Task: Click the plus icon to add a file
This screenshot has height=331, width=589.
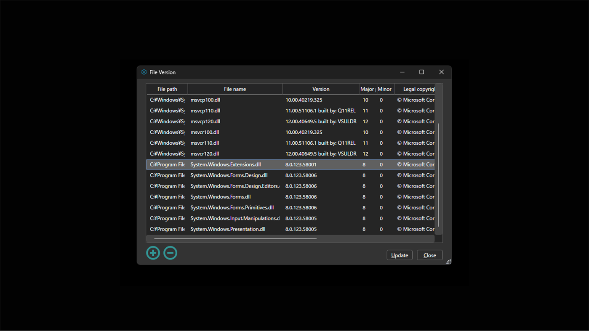Action: [x=153, y=253]
